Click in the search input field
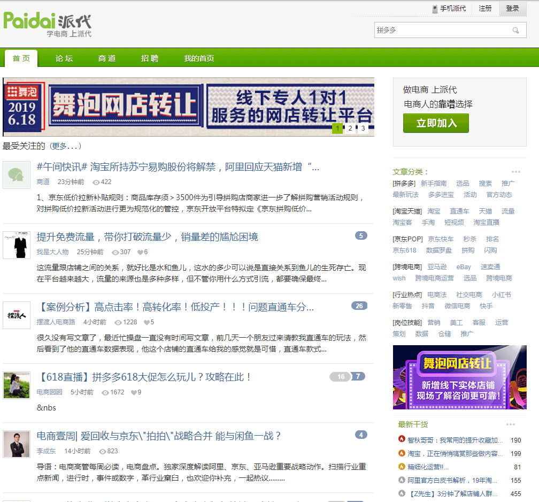This screenshot has width=539, height=502. [x=441, y=31]
